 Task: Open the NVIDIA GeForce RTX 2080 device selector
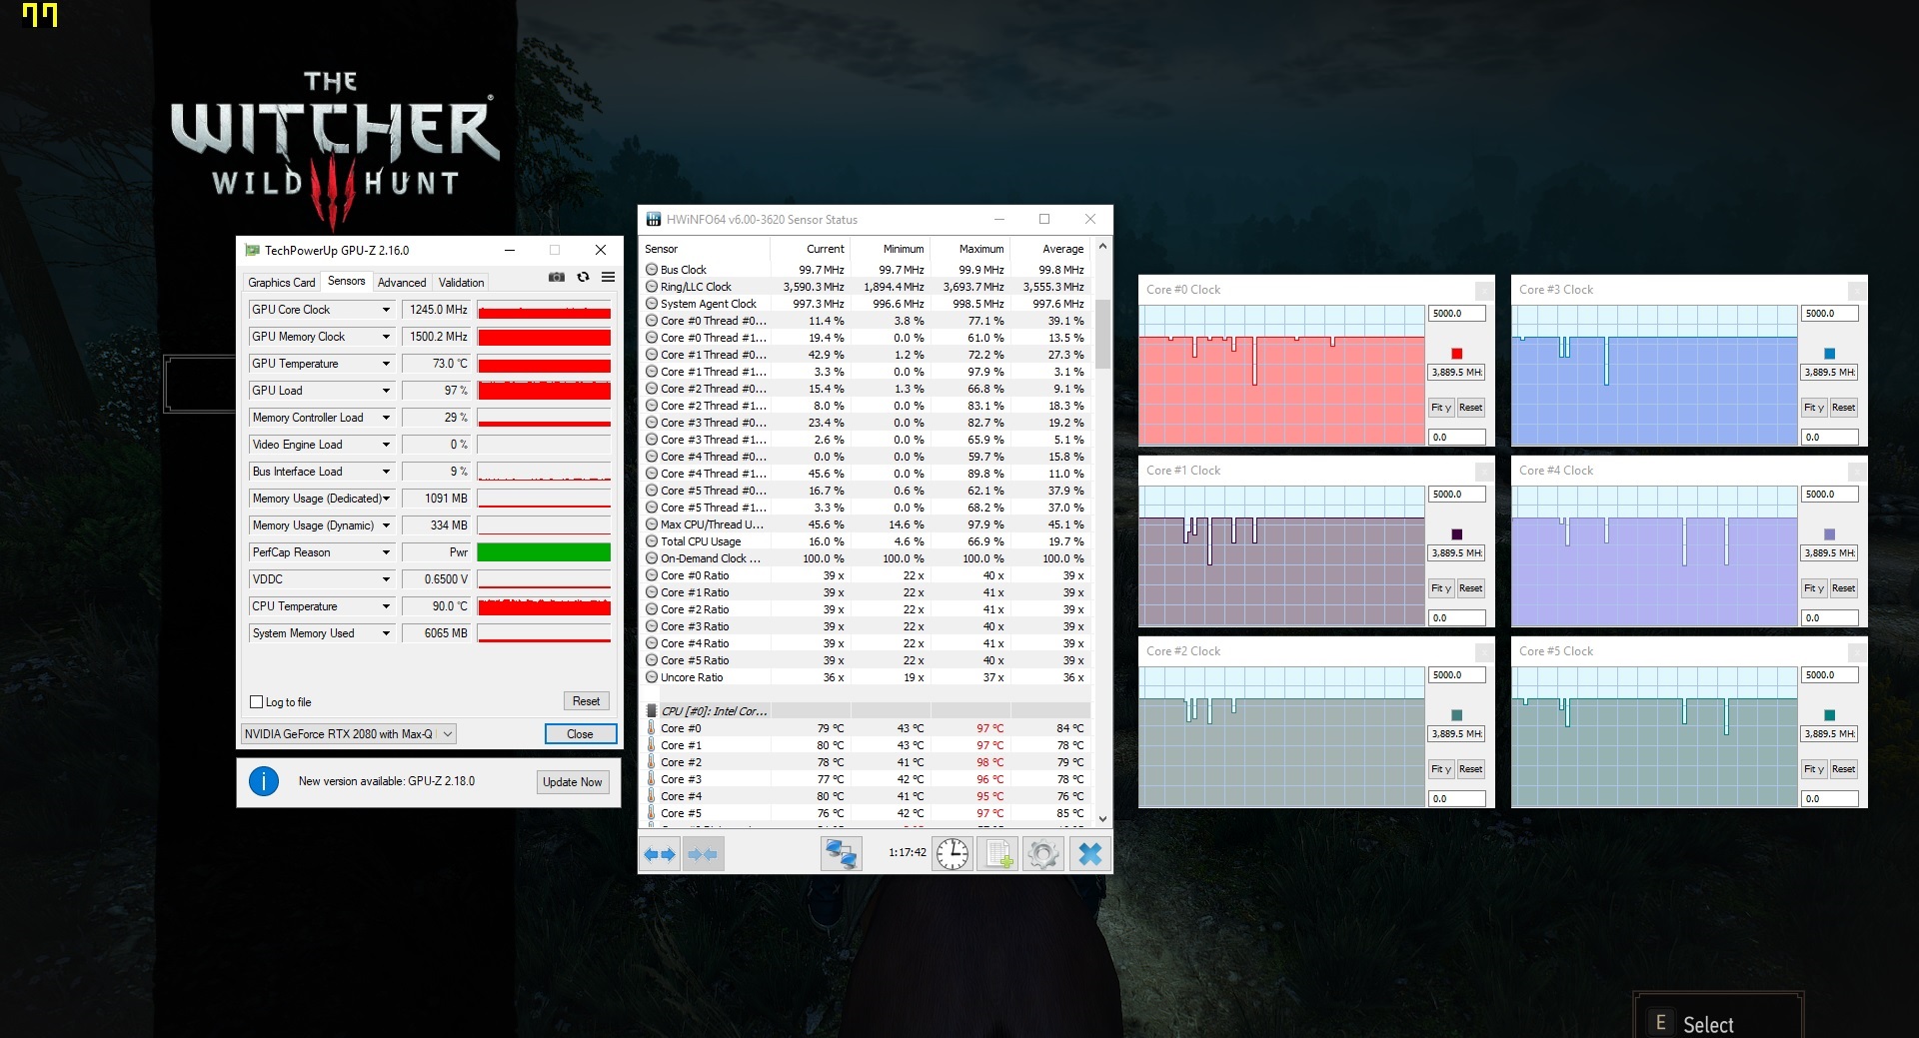(349, 734)
